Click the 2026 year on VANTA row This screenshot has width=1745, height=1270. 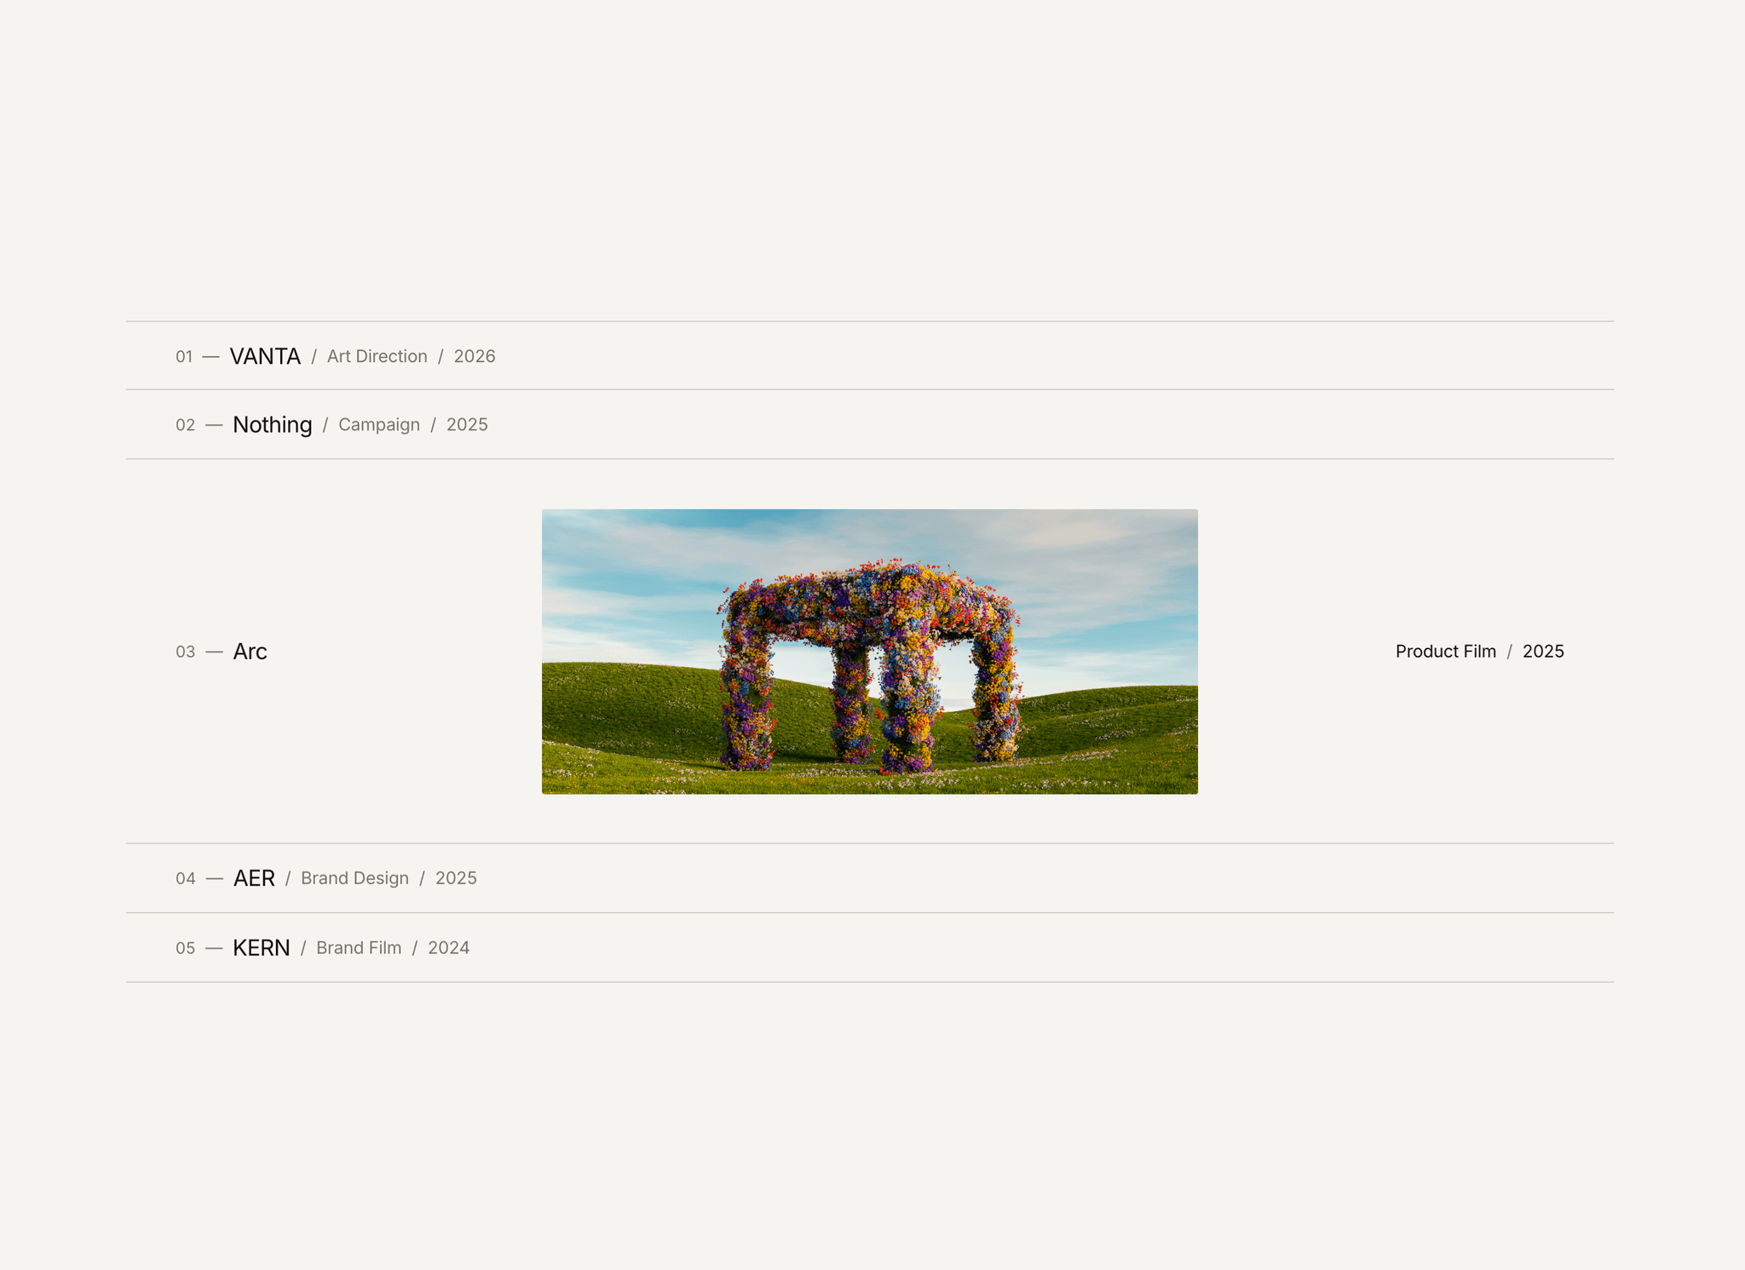(x=475, y=356)
